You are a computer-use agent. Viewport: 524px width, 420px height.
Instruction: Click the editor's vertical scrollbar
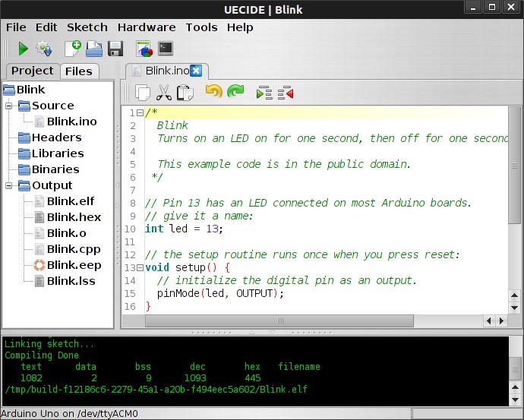click(x=514, y=205)
